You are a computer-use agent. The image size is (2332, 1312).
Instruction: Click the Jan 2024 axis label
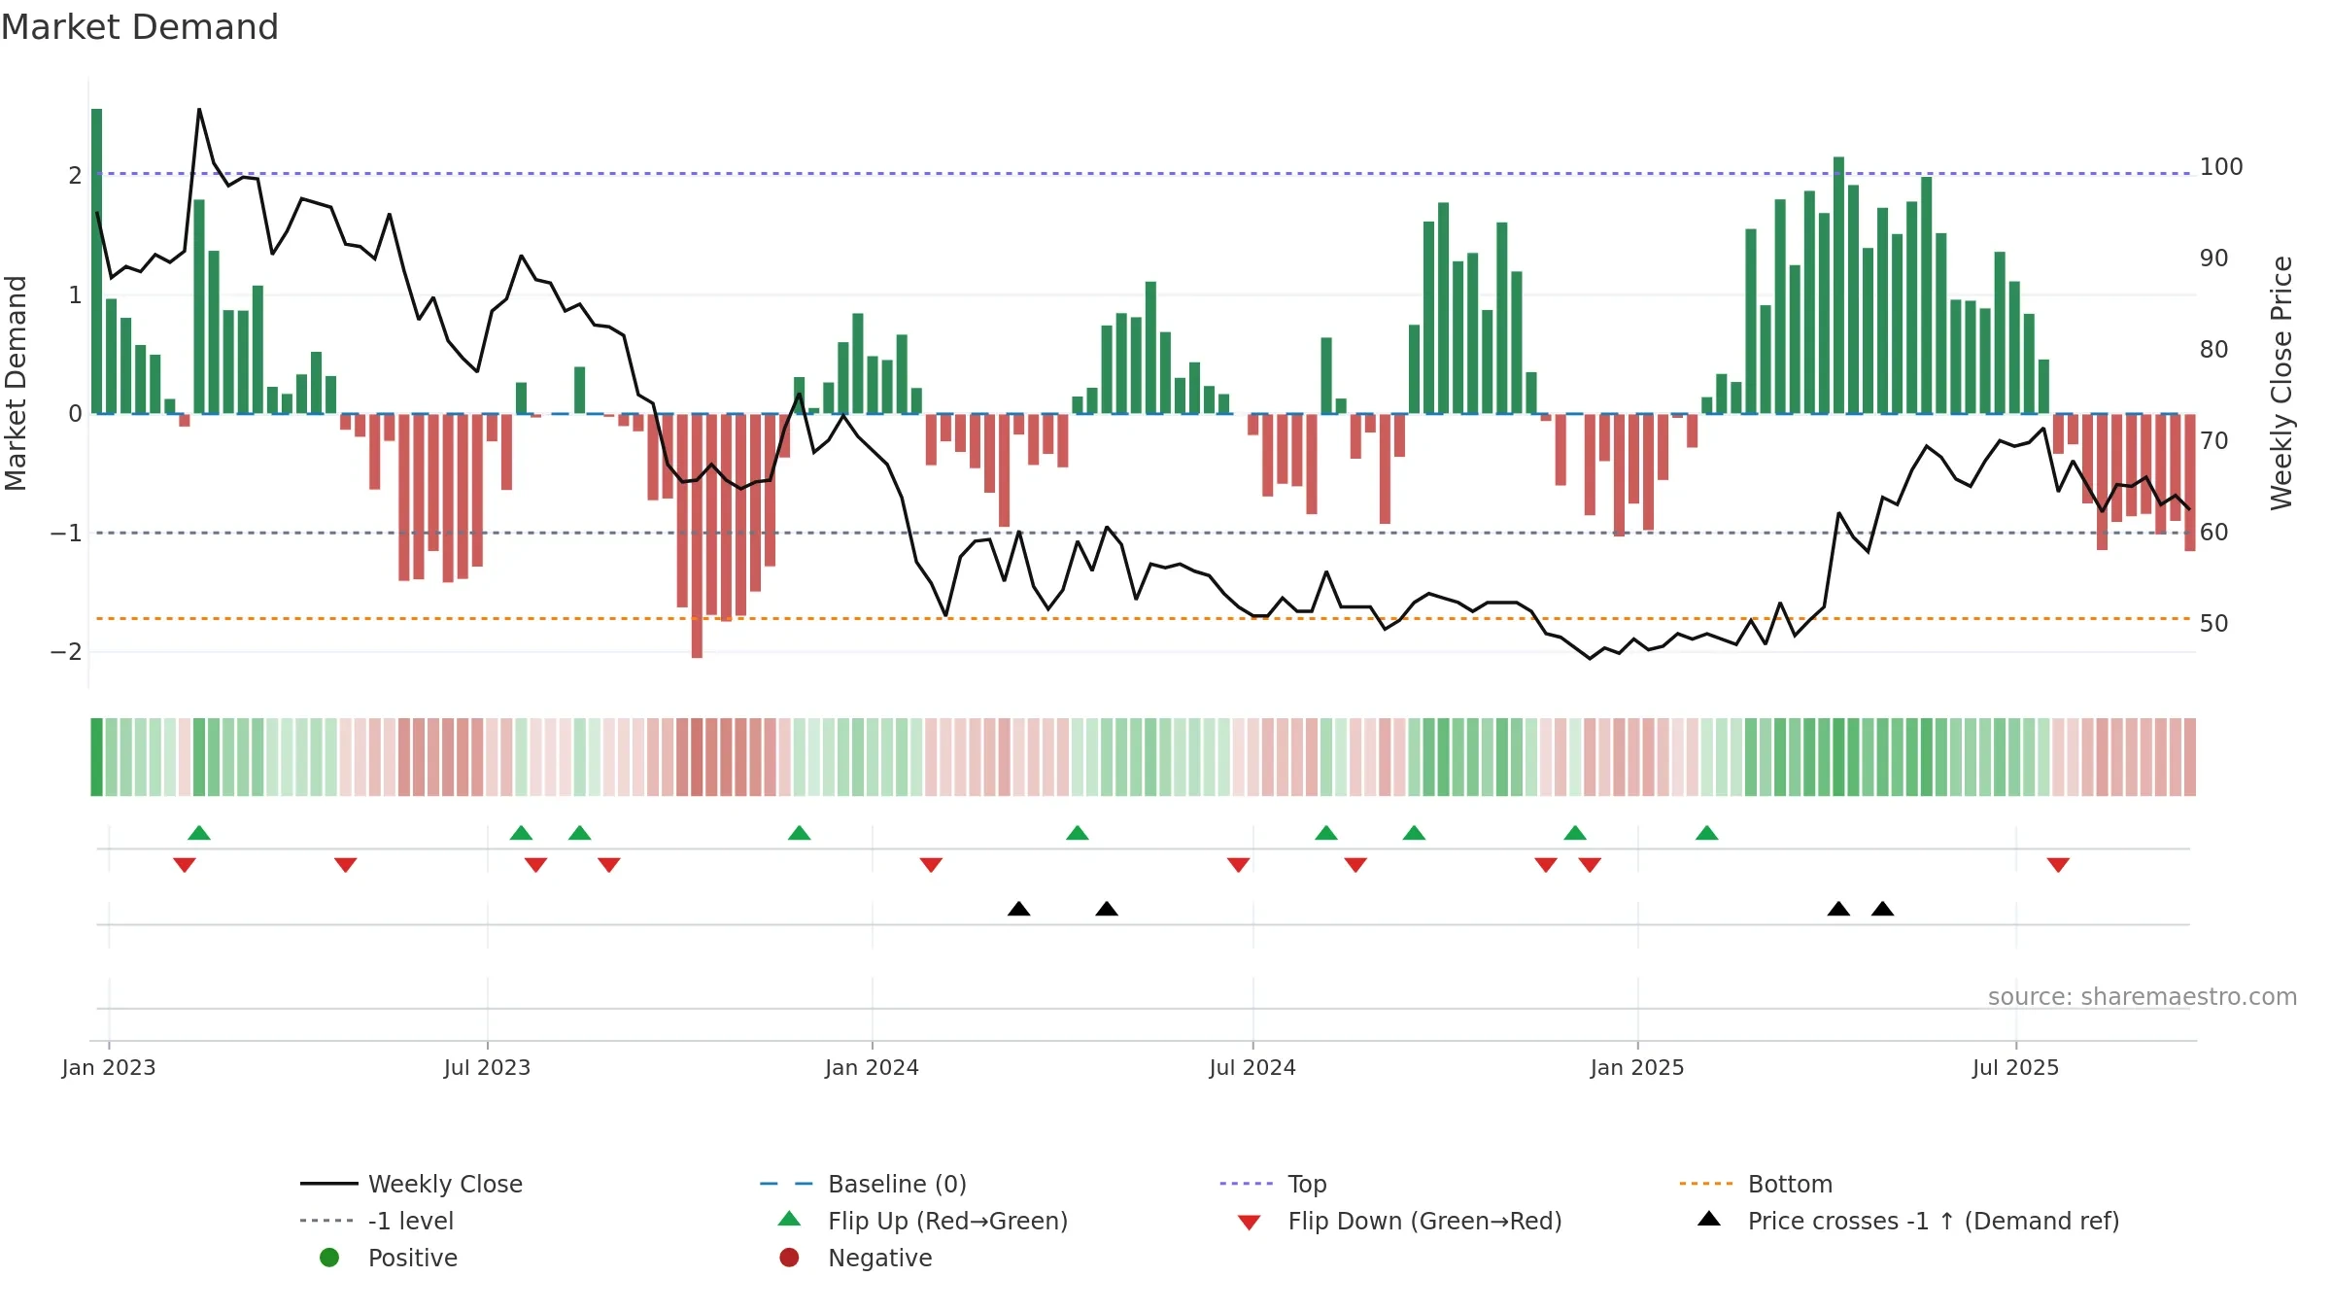pos(873,1068)
